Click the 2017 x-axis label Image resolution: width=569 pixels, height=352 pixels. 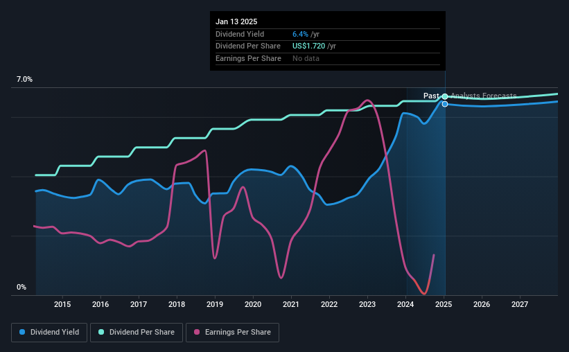139,304
